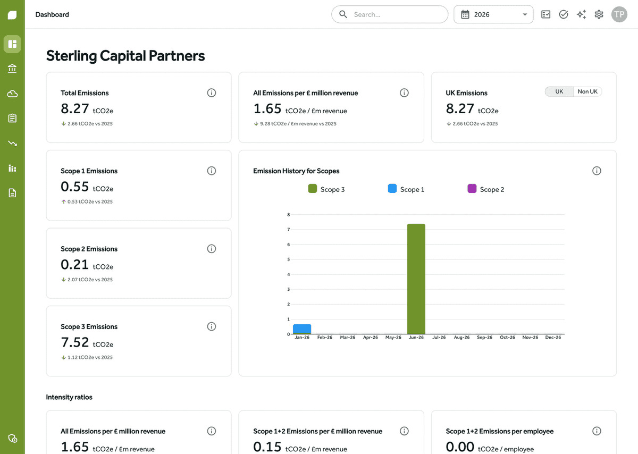The width and height of the screenshot is (638, 454).
Task: Click the 0.21 Scope 2 Emissions value
Action: point(75,264)
